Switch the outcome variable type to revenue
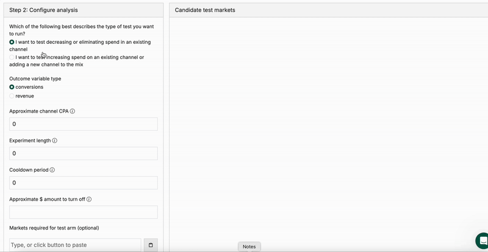Viewport: 488px width, 252px height. point(12,96)
